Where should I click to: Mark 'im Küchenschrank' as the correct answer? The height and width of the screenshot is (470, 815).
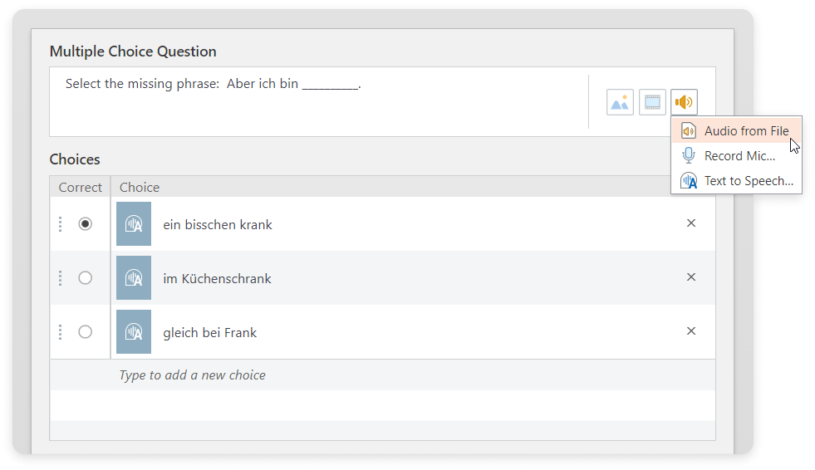coord(86,278)
